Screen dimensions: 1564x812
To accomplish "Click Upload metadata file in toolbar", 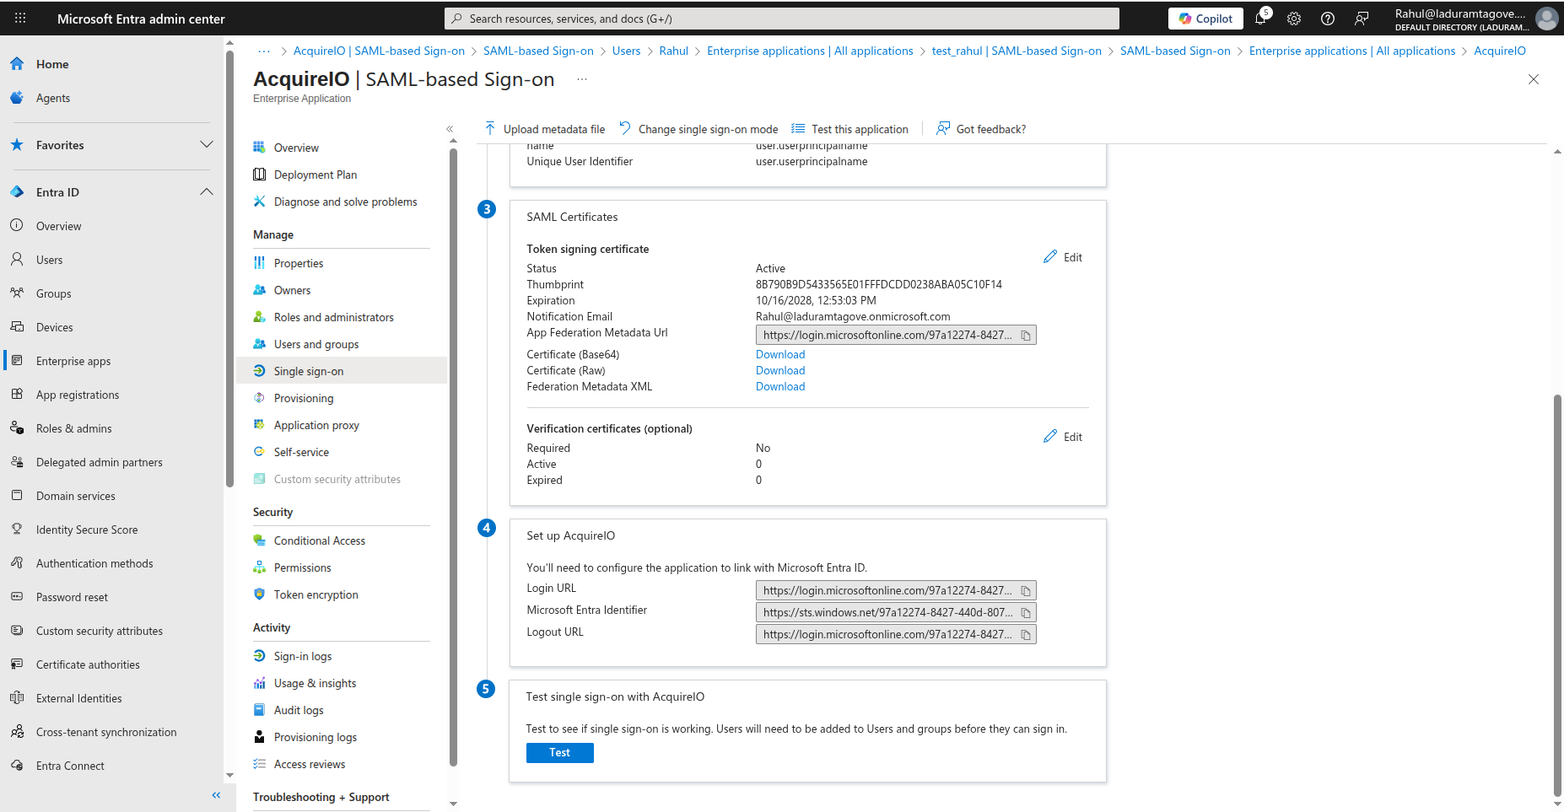I will tap(545, 129).
